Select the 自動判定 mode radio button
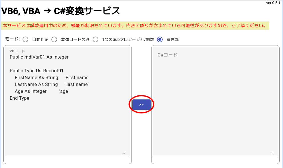 coord(25,39)
